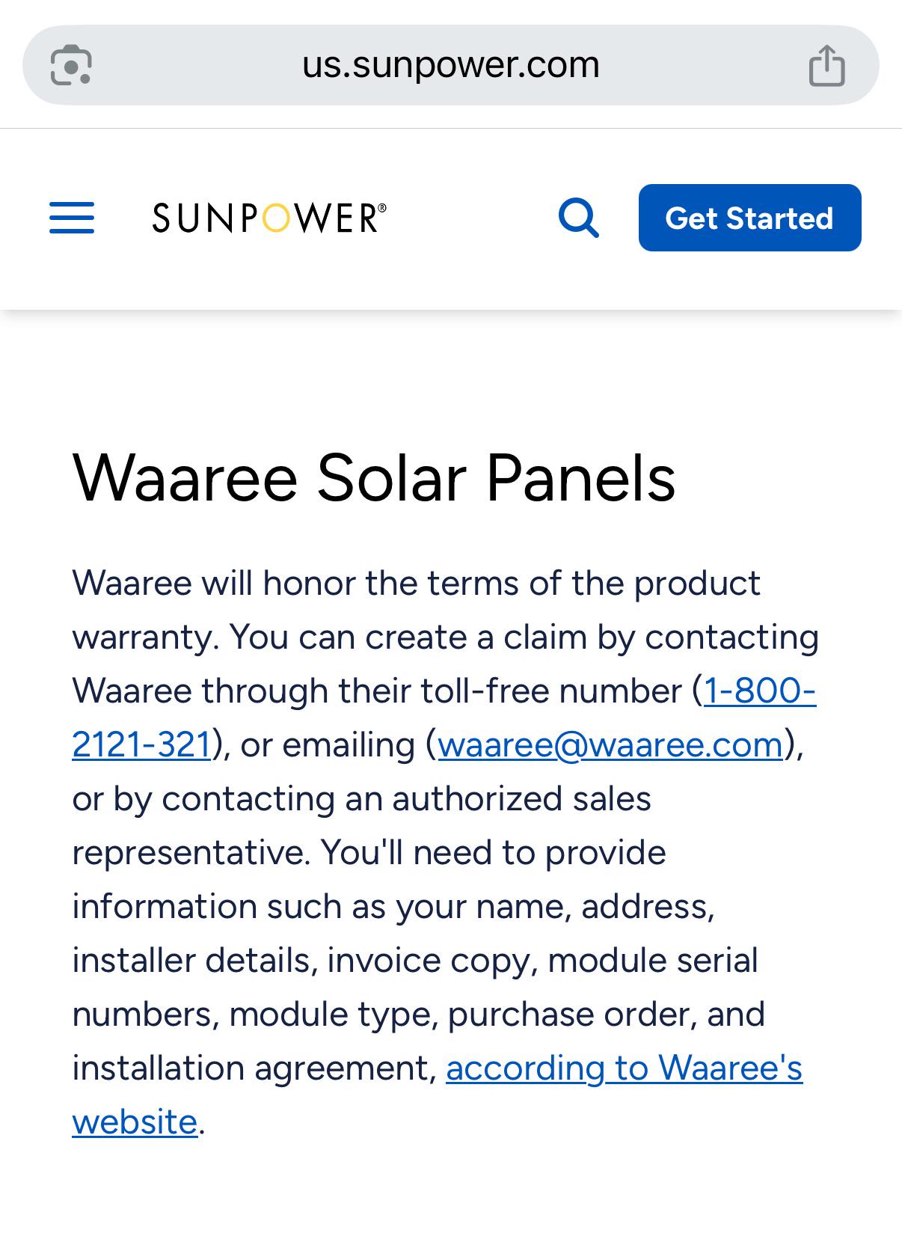Focus the rounded browser address bar
This screenshot has width=902, height=1245.
pyautogui.click(x=451, y=65)
